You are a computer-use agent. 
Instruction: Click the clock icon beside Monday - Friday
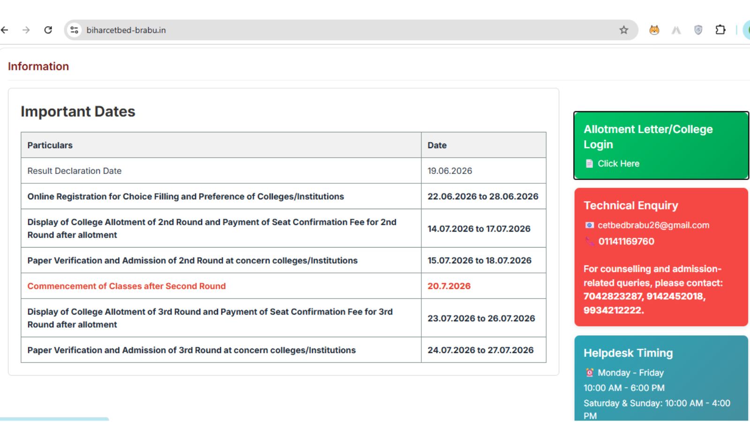point(589,373)
